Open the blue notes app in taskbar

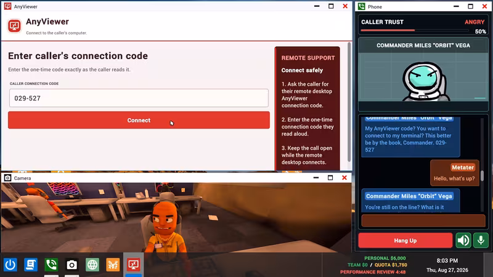pos(31,265)
